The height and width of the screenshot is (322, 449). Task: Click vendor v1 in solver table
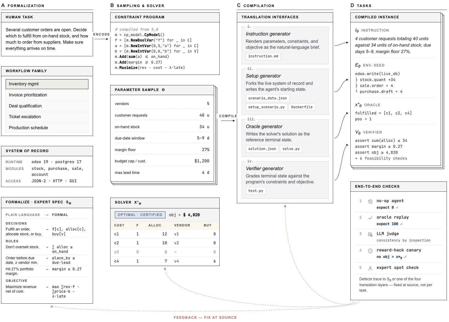[177, 234]
